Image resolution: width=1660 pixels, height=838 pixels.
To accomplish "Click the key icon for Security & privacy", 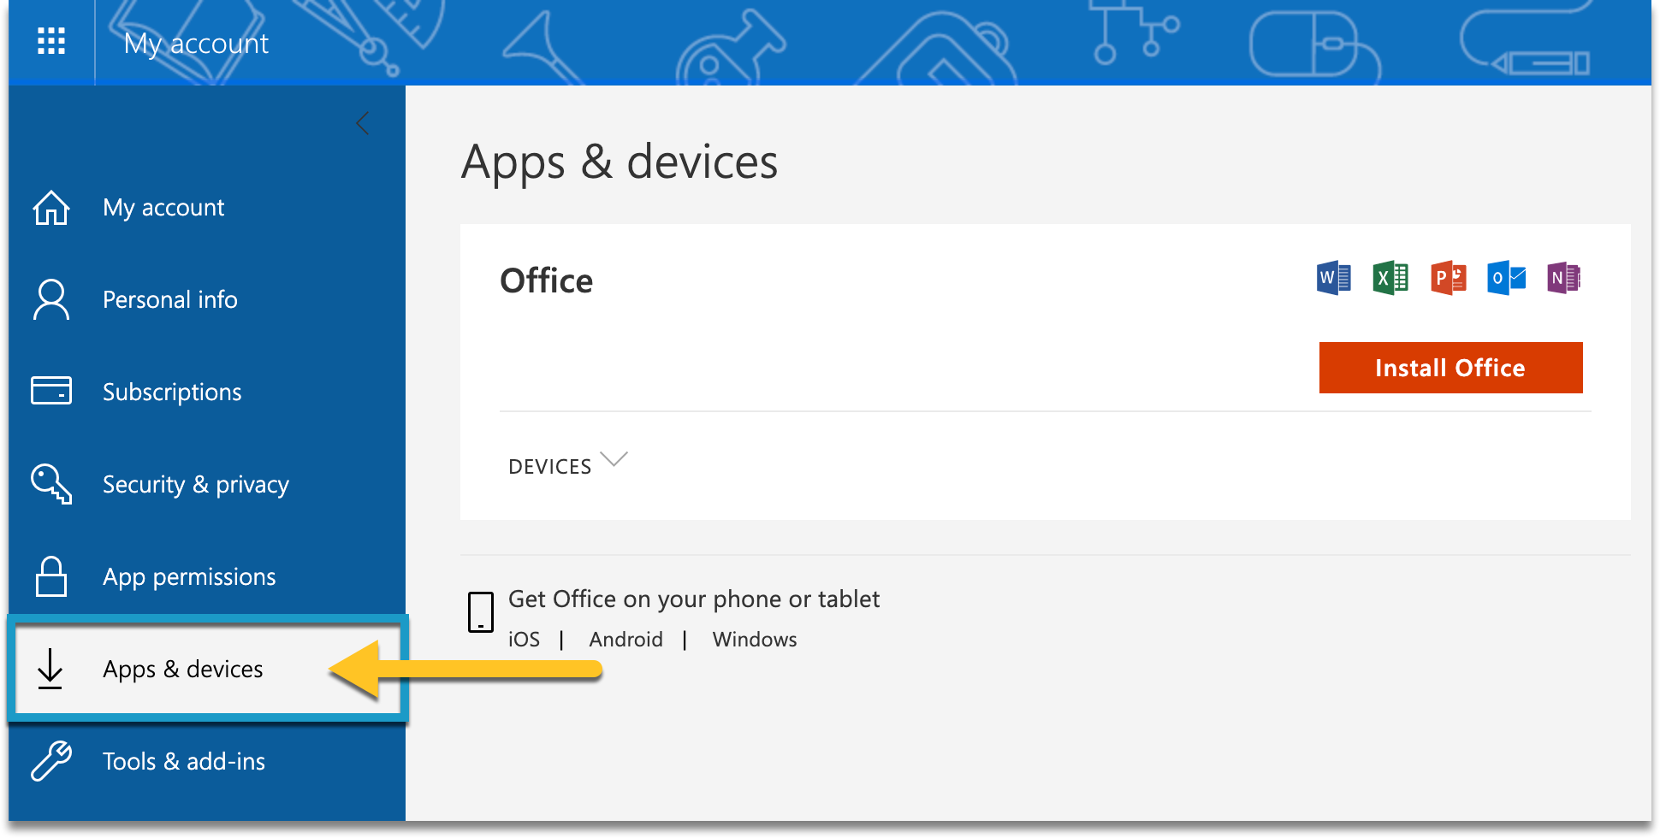I will 51,484.
